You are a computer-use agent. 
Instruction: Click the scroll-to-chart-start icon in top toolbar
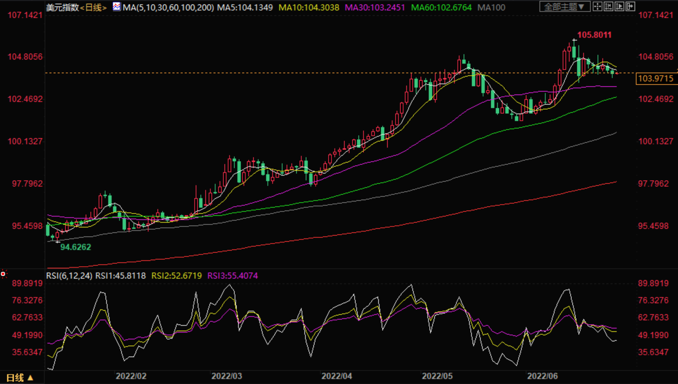click(x=608, y=6)
